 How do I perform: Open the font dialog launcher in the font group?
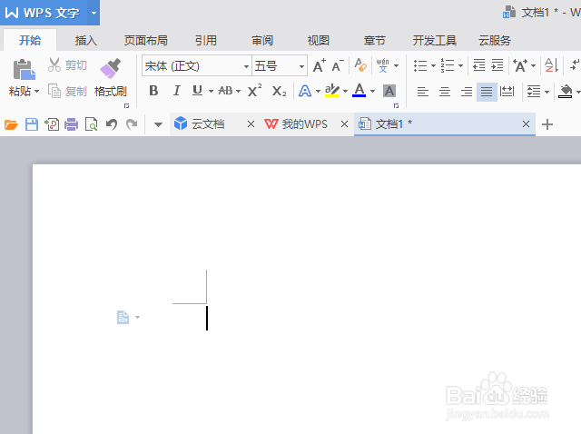[x=396, y=105]
